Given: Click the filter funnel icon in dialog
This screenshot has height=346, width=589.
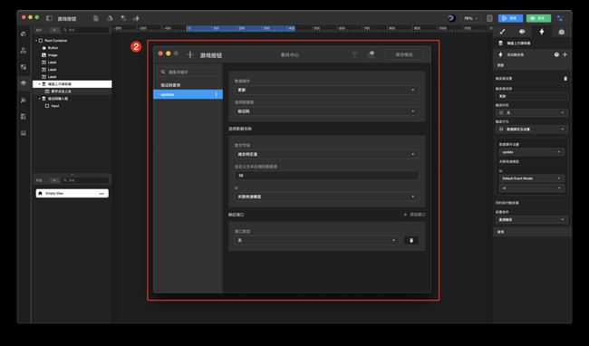Looking at the screenshot, I should coord(354,54).
